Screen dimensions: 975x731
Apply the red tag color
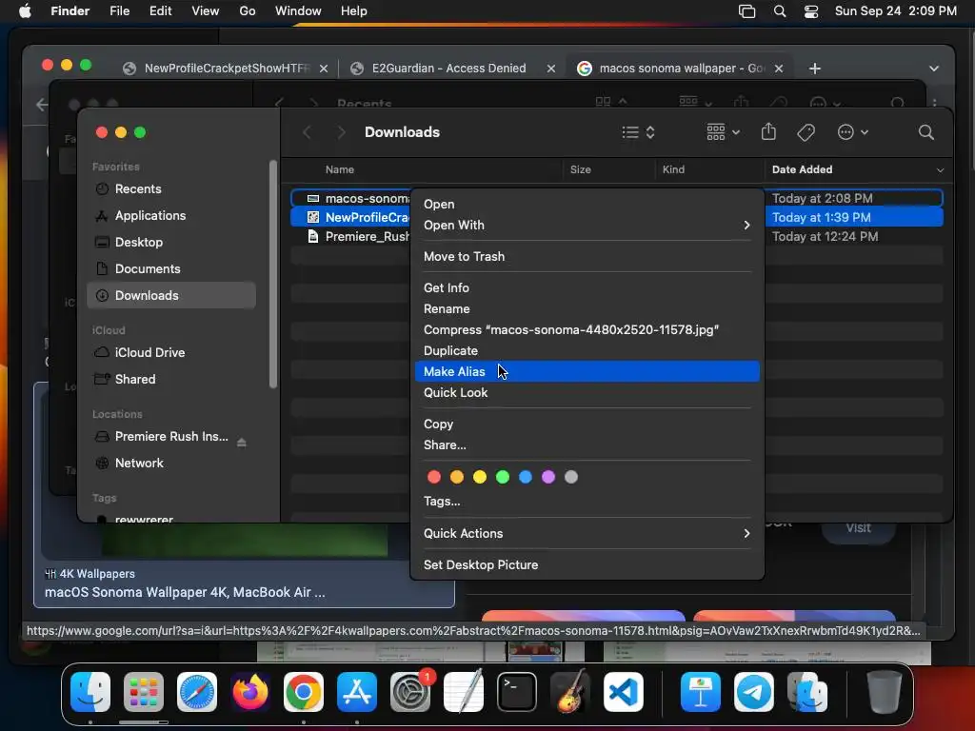pyautogui.click(x=434, y=477)
